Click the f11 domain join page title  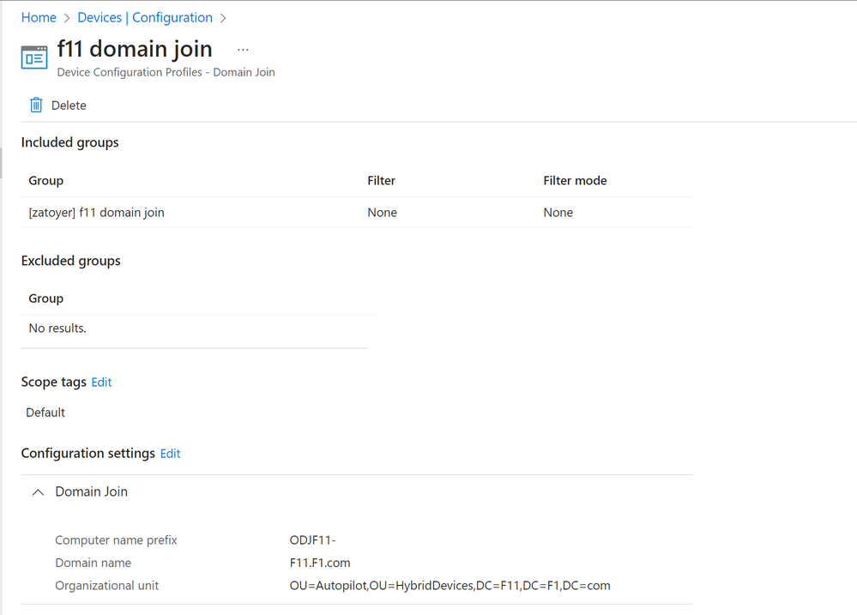[135, 49]
